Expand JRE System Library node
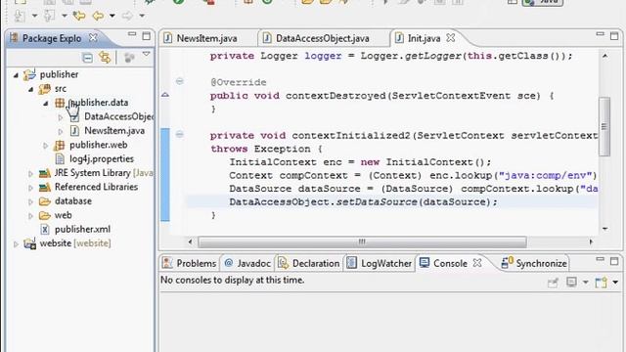626x352 pixels. pyautogui.click(x=30, y=174)
